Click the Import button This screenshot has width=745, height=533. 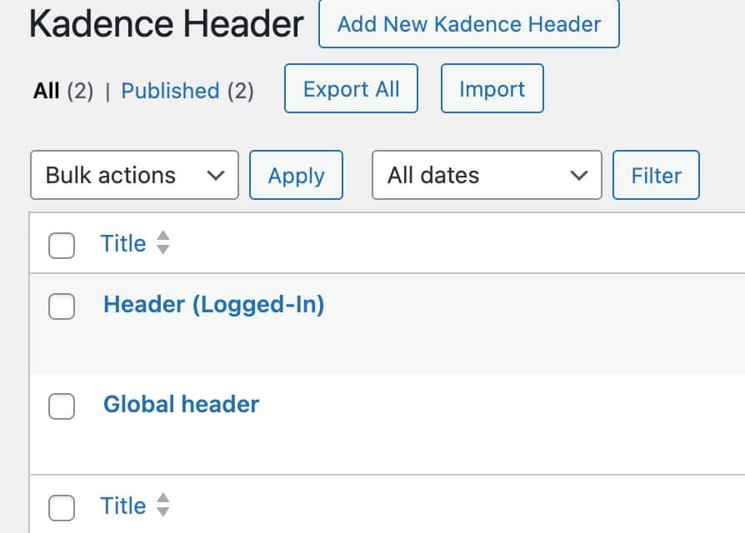click(x=492, y=89)
